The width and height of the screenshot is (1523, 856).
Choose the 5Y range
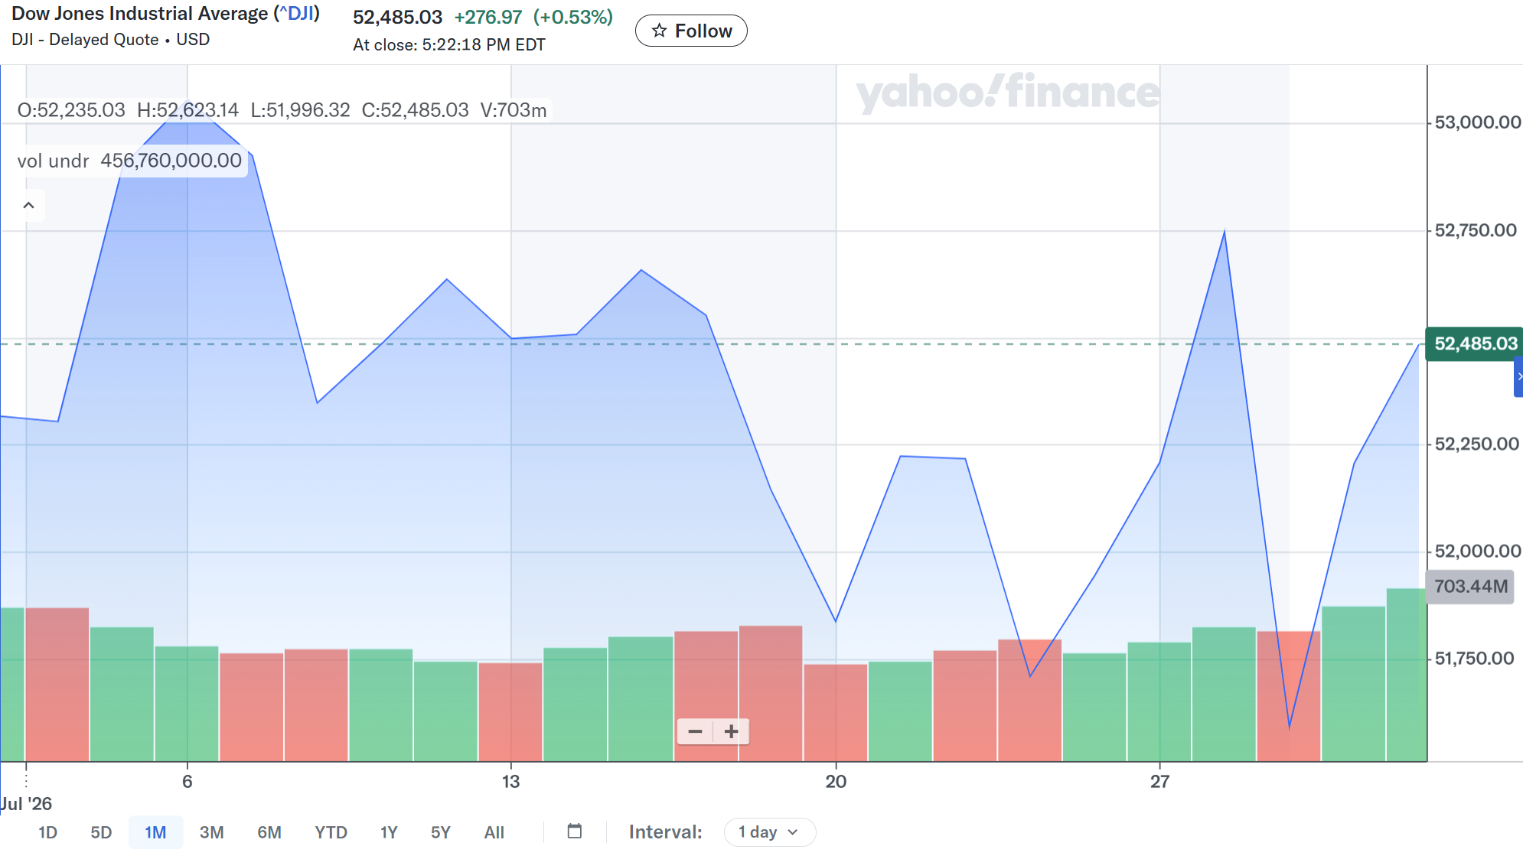pyautogui.click(x=441, y=832)
